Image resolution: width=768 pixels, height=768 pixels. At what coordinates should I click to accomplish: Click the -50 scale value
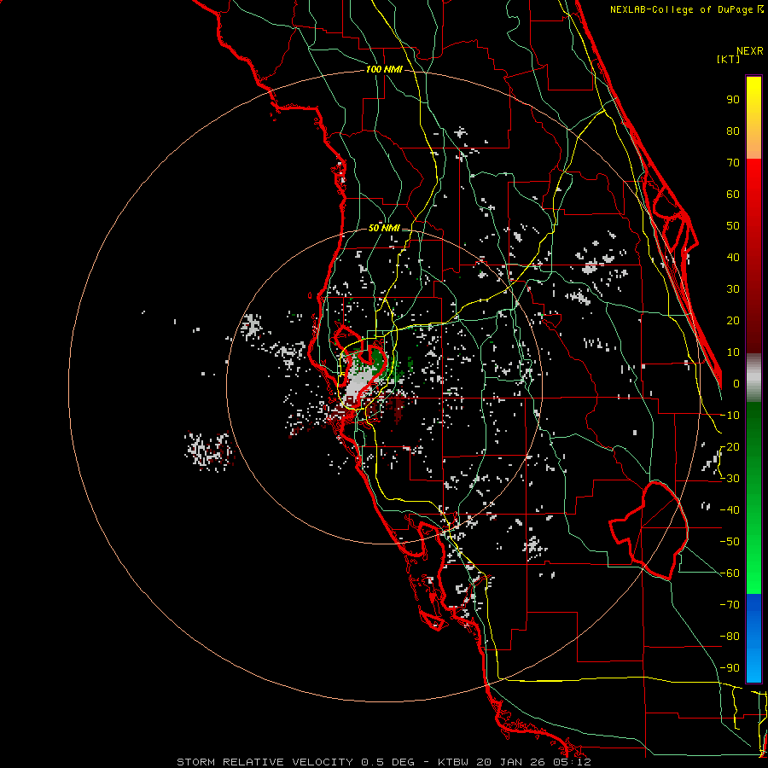(x=730, y=542)
